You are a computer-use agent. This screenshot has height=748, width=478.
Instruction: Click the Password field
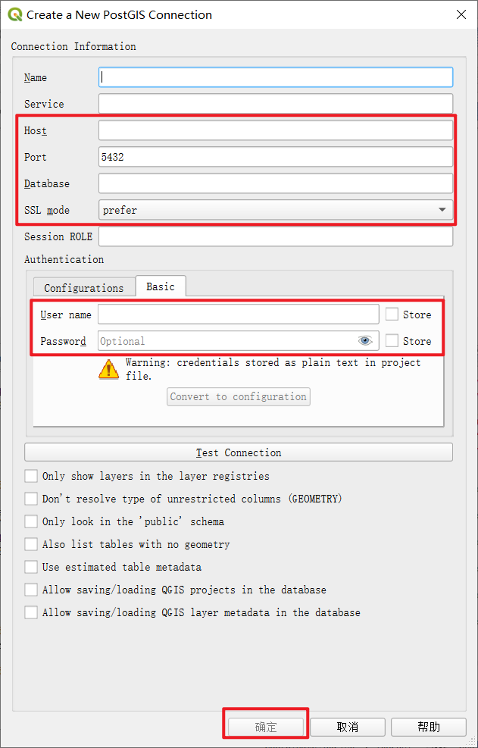click(x=239, y=341)
